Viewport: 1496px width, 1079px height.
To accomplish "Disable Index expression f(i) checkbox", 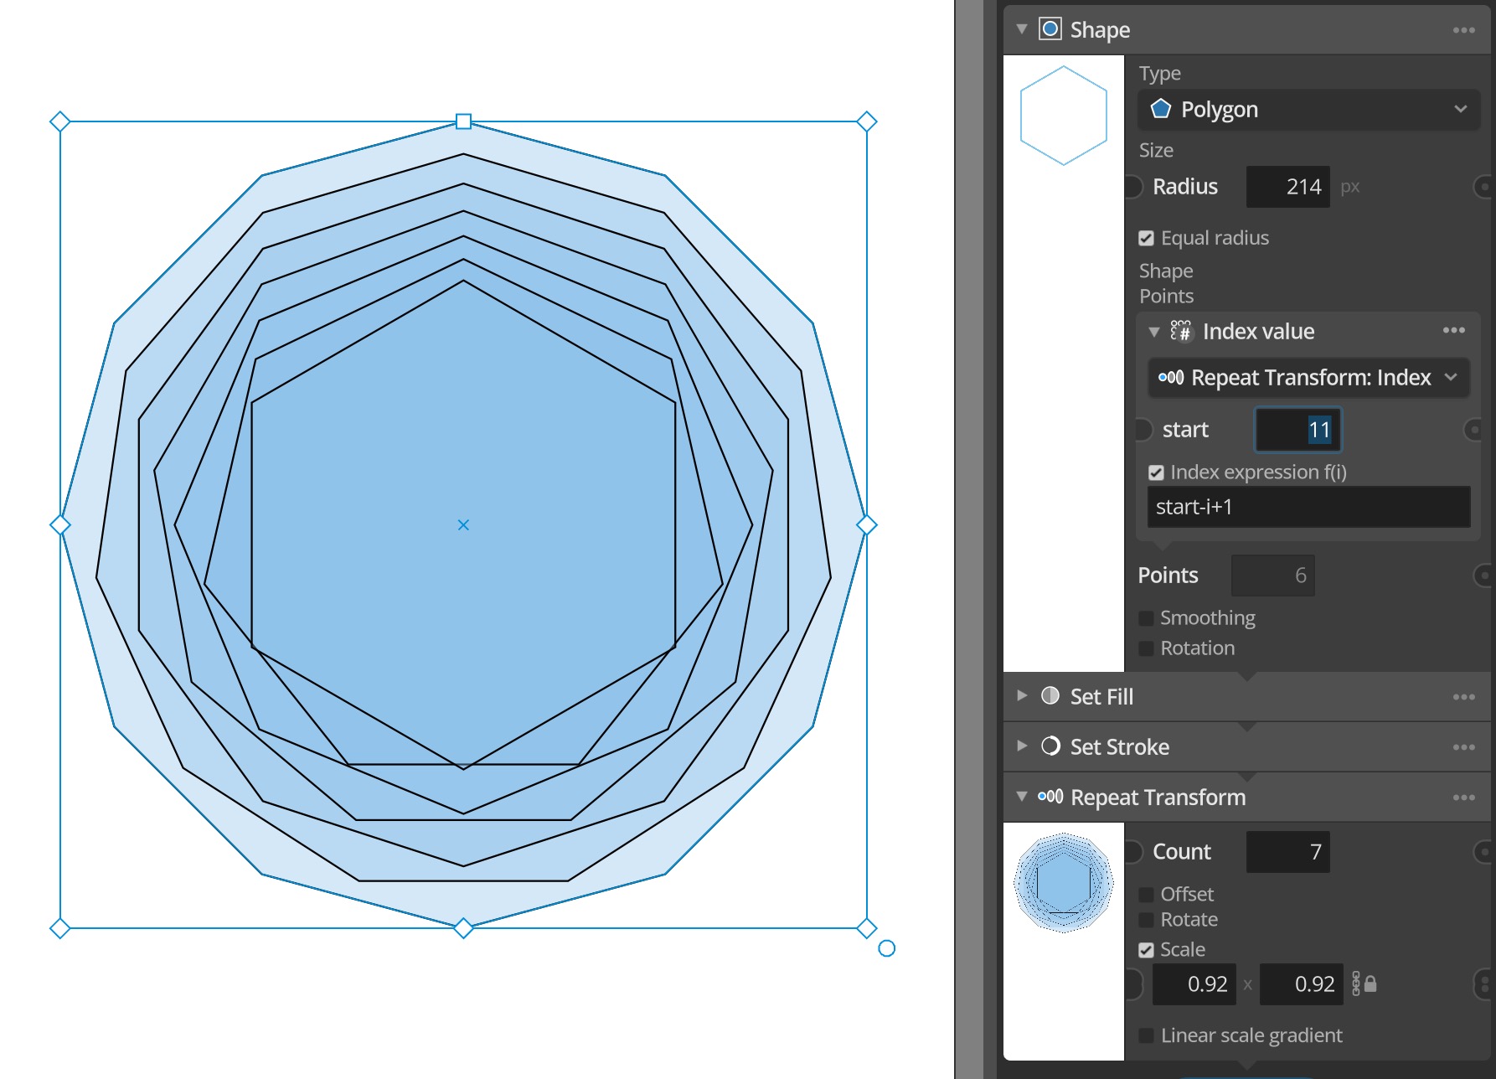I will pyautogui.click(x=1157, y=473).
